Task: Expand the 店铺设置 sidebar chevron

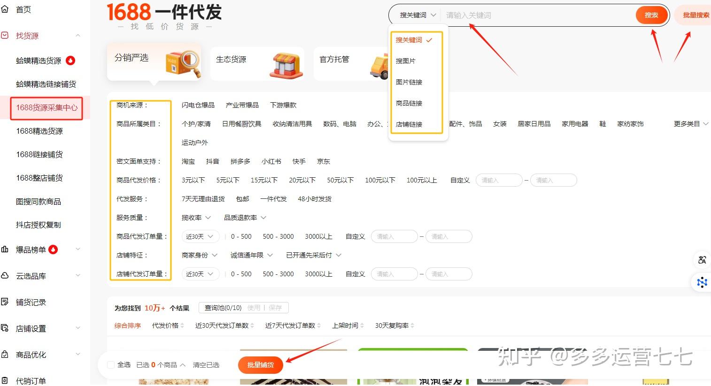Action: [78, 328]
